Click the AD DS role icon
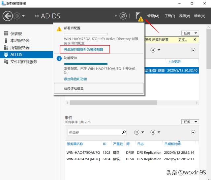The image size is (211, 180). (6, 55)
